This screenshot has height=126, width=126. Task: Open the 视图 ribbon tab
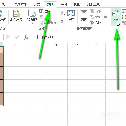(x=77, y=4)
